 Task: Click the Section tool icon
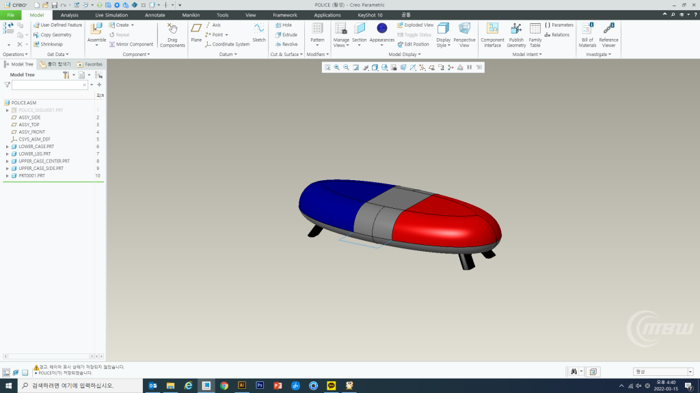tap(360, 29)
